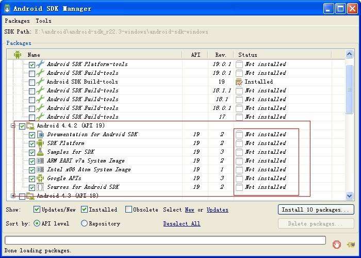
Task: Select the Intel x86 Atom System Image text
Action: click(x=89, y=169)
